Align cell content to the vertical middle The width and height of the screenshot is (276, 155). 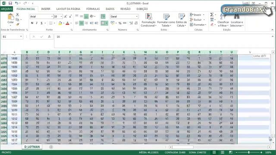pos(82,16)
